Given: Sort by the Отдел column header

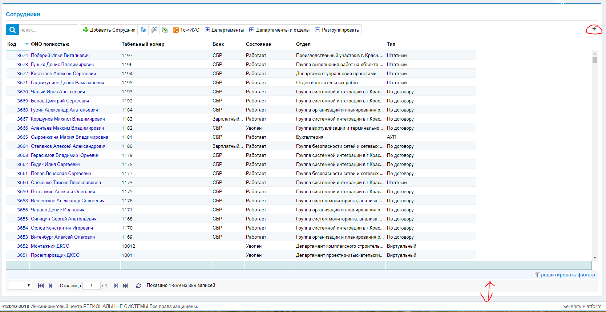Looking at the screenshot, I should point(303,44).
